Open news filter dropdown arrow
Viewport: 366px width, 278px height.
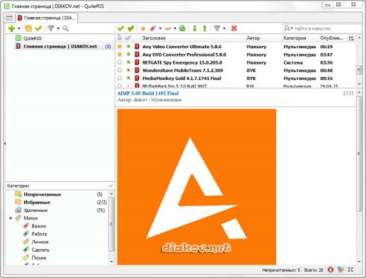click(x=224, y=29)
